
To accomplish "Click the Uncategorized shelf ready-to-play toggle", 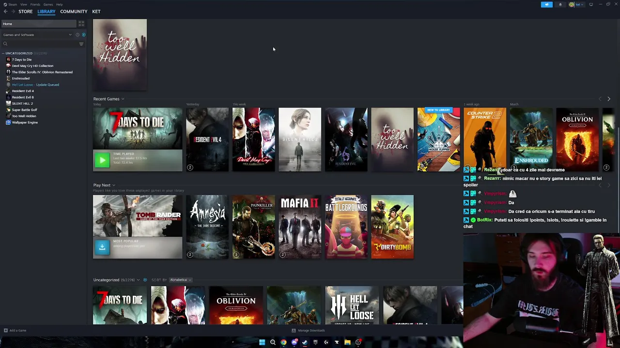I will click(145, 280).
